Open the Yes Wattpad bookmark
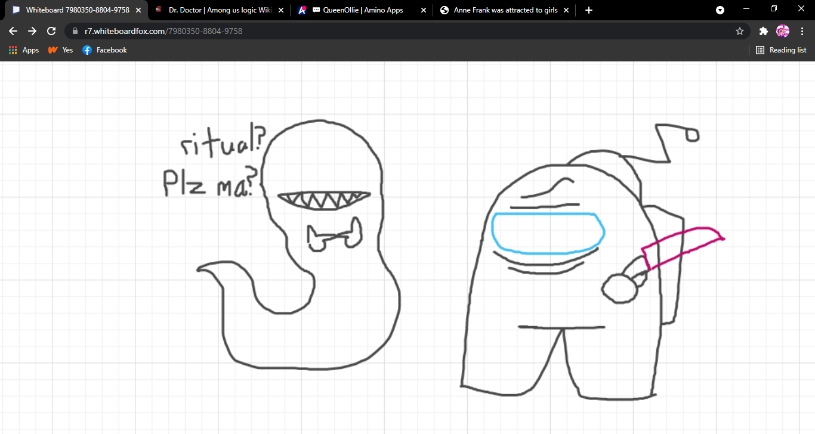The width and height of the screenshot is (815, 434). point(60,50)
